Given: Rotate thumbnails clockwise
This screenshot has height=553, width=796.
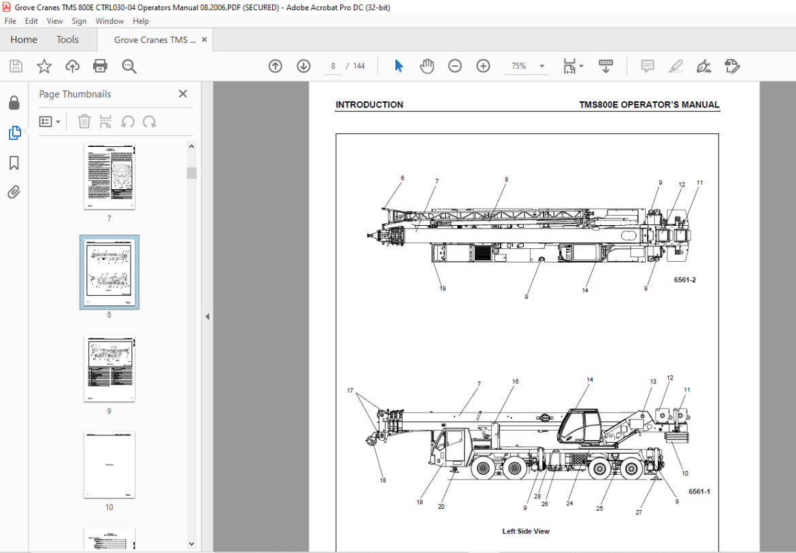Looking at the screenshot, I should click(149, 122).
